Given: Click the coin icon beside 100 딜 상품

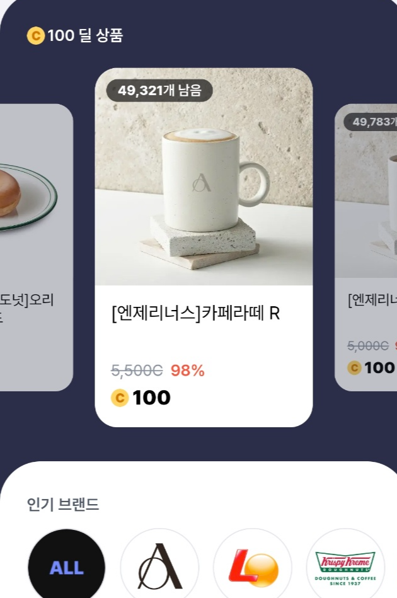Looking at the screenshot, I should click(36, 37).
